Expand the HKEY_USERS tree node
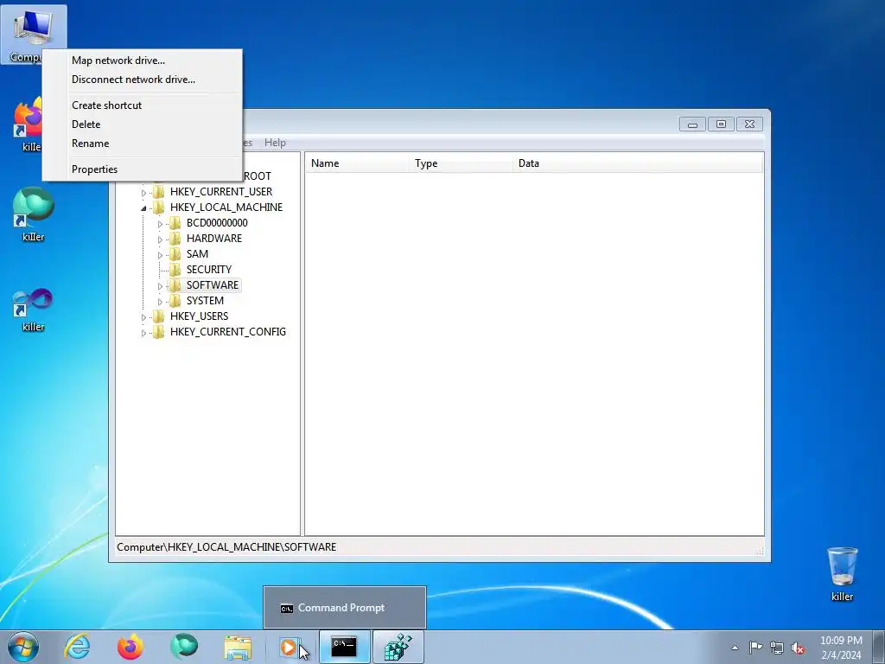Screen dimensions: 885x664 click(143, 317)
